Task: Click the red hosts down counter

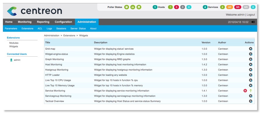Action: tap(177, 7)
